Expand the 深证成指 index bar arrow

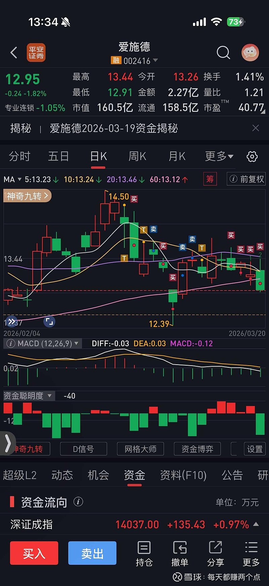256,524
